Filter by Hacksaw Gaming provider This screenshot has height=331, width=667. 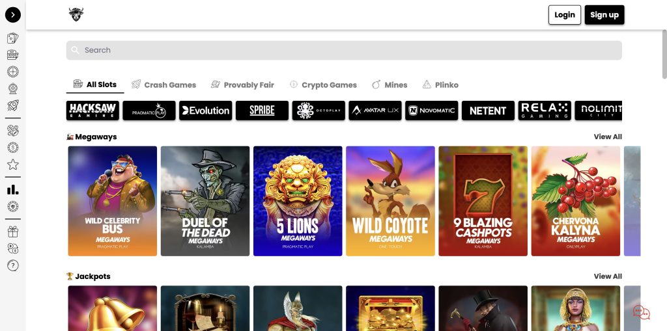(x=92, y=111)
